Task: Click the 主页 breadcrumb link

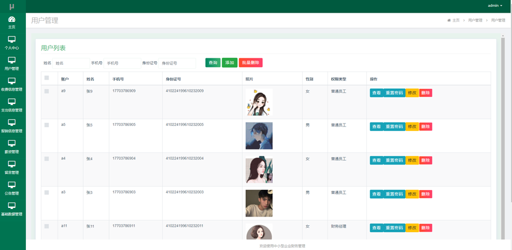Action: [454, 20]
